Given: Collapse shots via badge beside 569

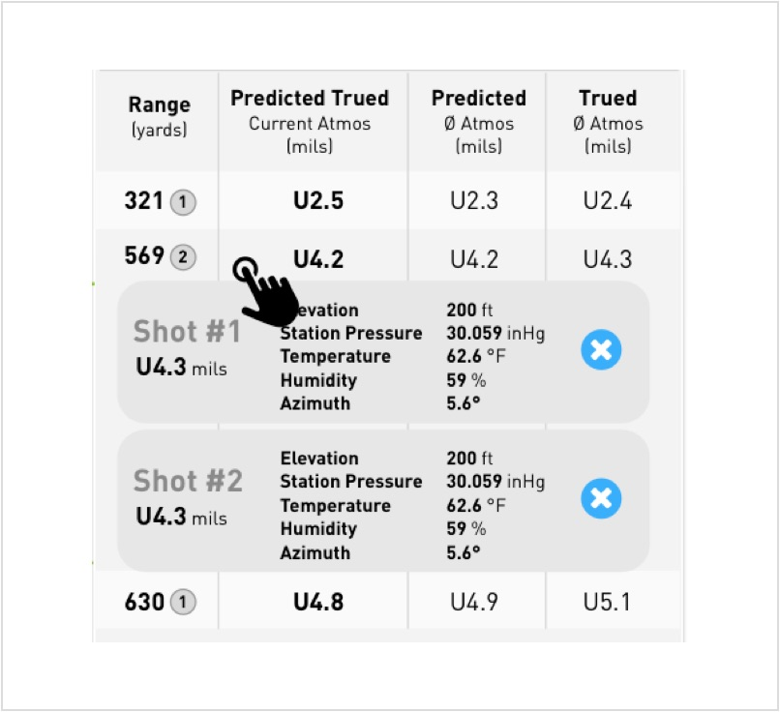Looking at the screenshot, I should [x=183, y=257].
